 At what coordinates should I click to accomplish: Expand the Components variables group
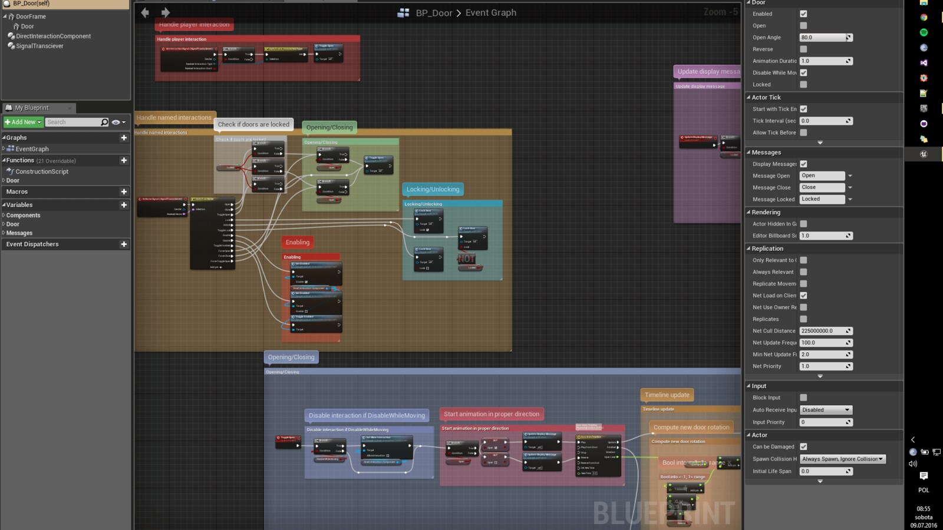coord(5,215)
